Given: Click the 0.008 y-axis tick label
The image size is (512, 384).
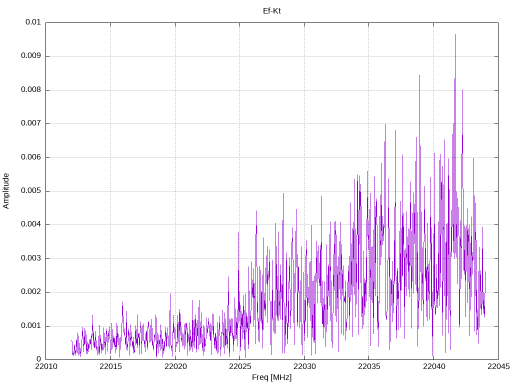Looking at the screenshot, I should click(30, 90).
